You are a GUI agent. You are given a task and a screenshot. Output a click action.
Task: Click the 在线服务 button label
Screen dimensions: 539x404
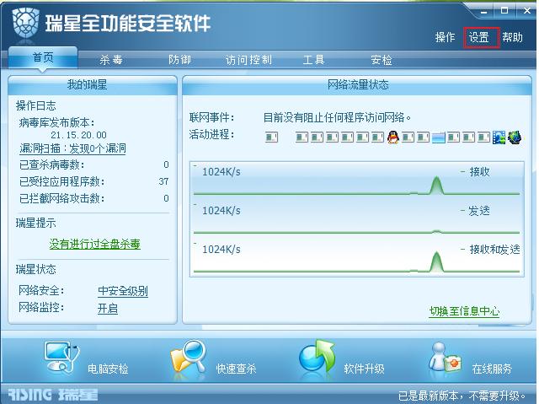492,369
